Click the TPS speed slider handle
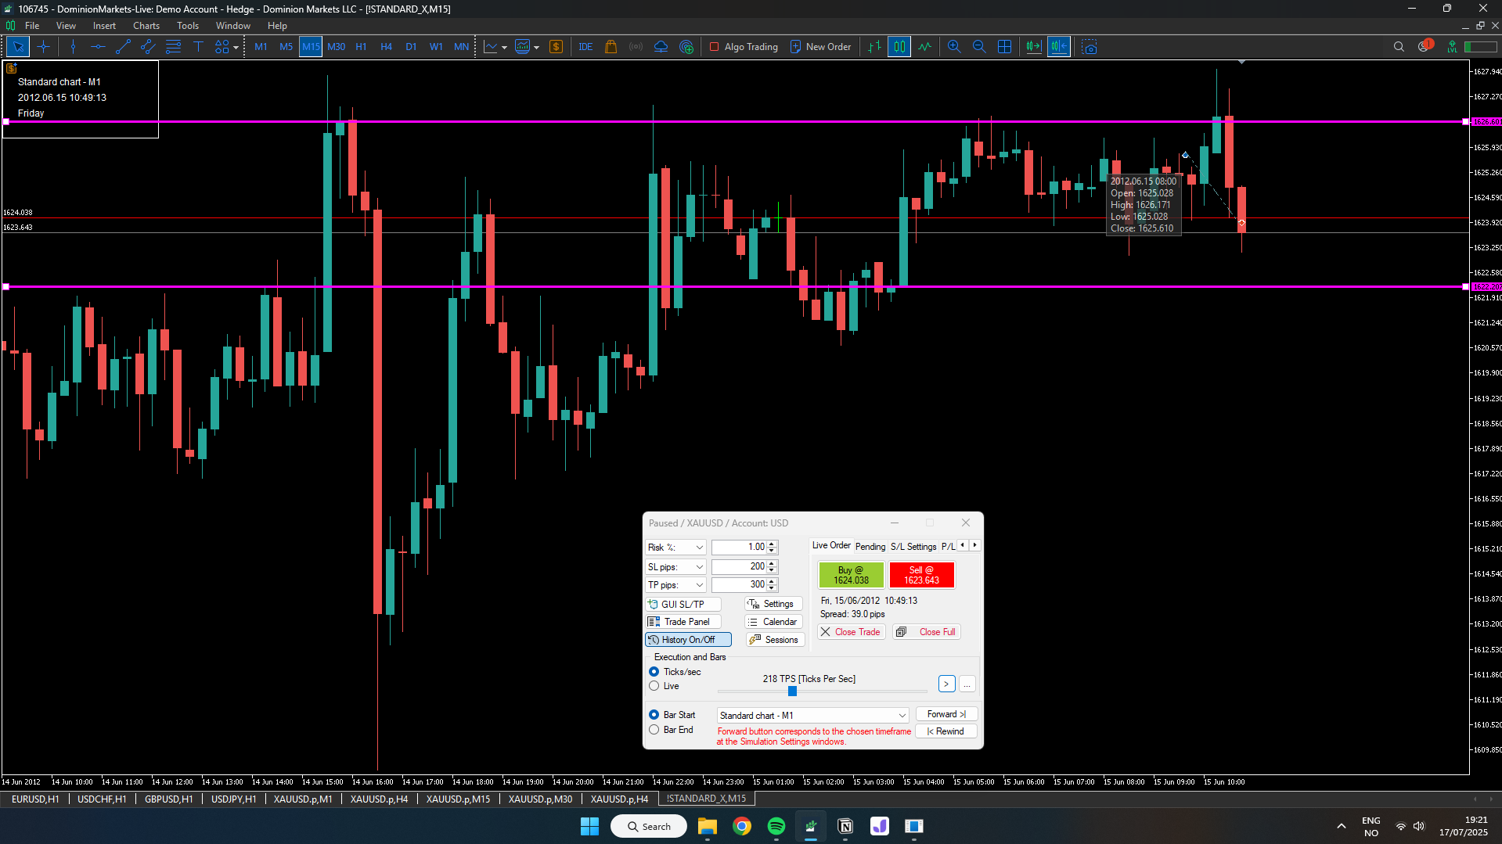Screen dimensions: 1502x844 792,691
